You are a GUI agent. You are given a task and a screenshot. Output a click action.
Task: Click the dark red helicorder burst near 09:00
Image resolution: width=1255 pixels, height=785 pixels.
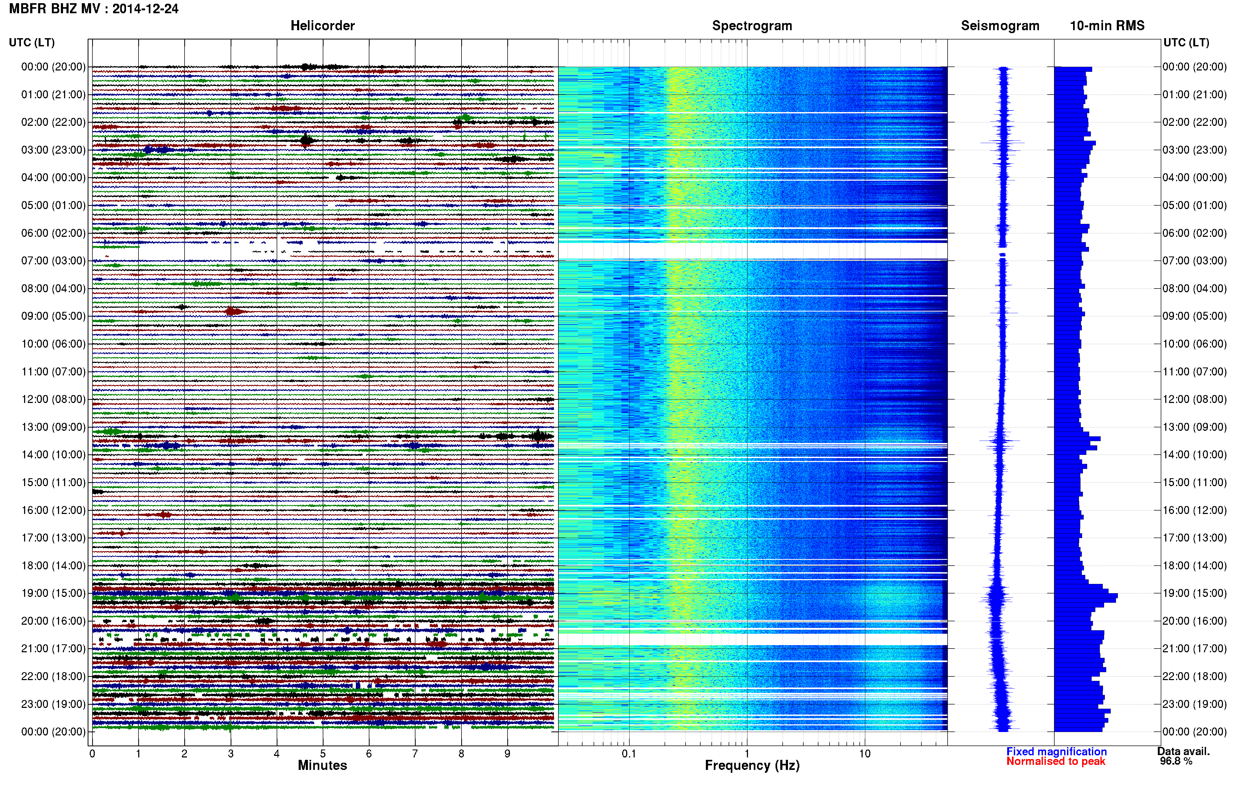coord(234,312)
